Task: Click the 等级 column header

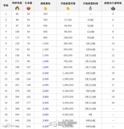Action: pyautogui.click(x=6, y=6)
